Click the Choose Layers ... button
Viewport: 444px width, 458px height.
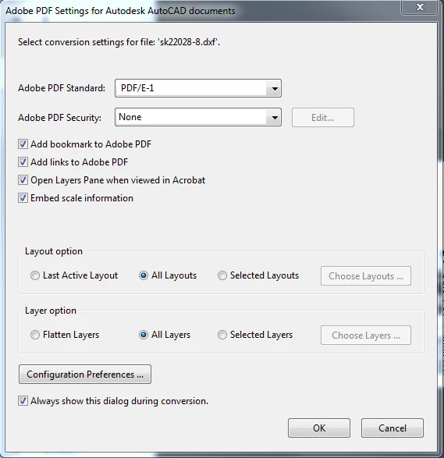point(366,336)
